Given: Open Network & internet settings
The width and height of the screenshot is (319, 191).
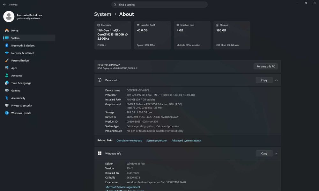Looking at the screenshot, I should click(29, 53).
